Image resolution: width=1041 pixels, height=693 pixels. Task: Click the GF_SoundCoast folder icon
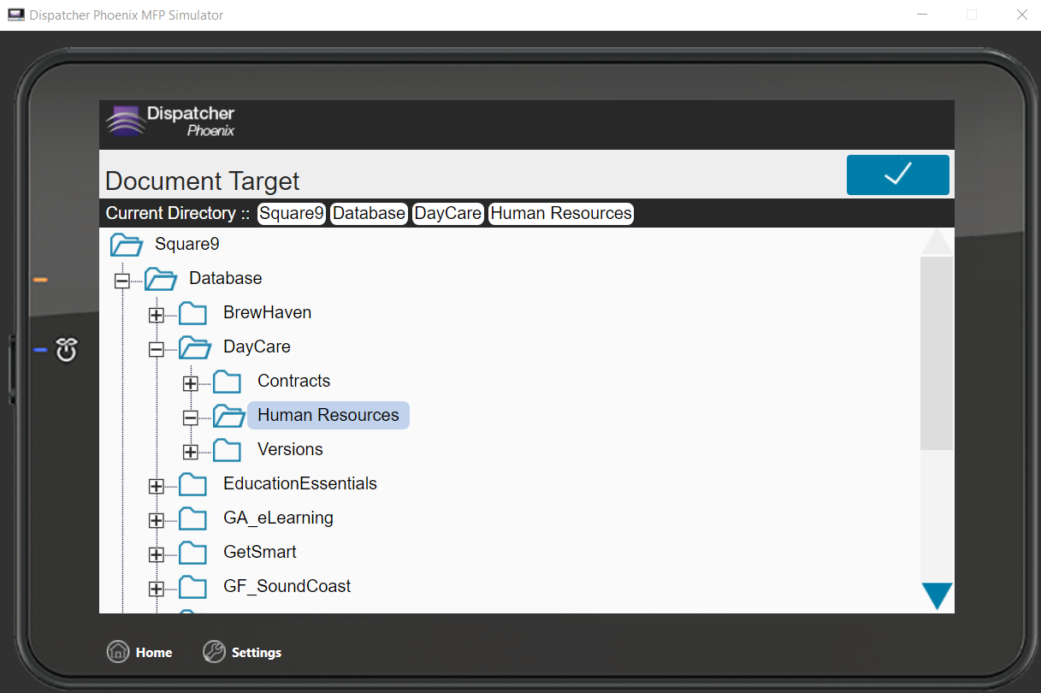coord(193,587)
